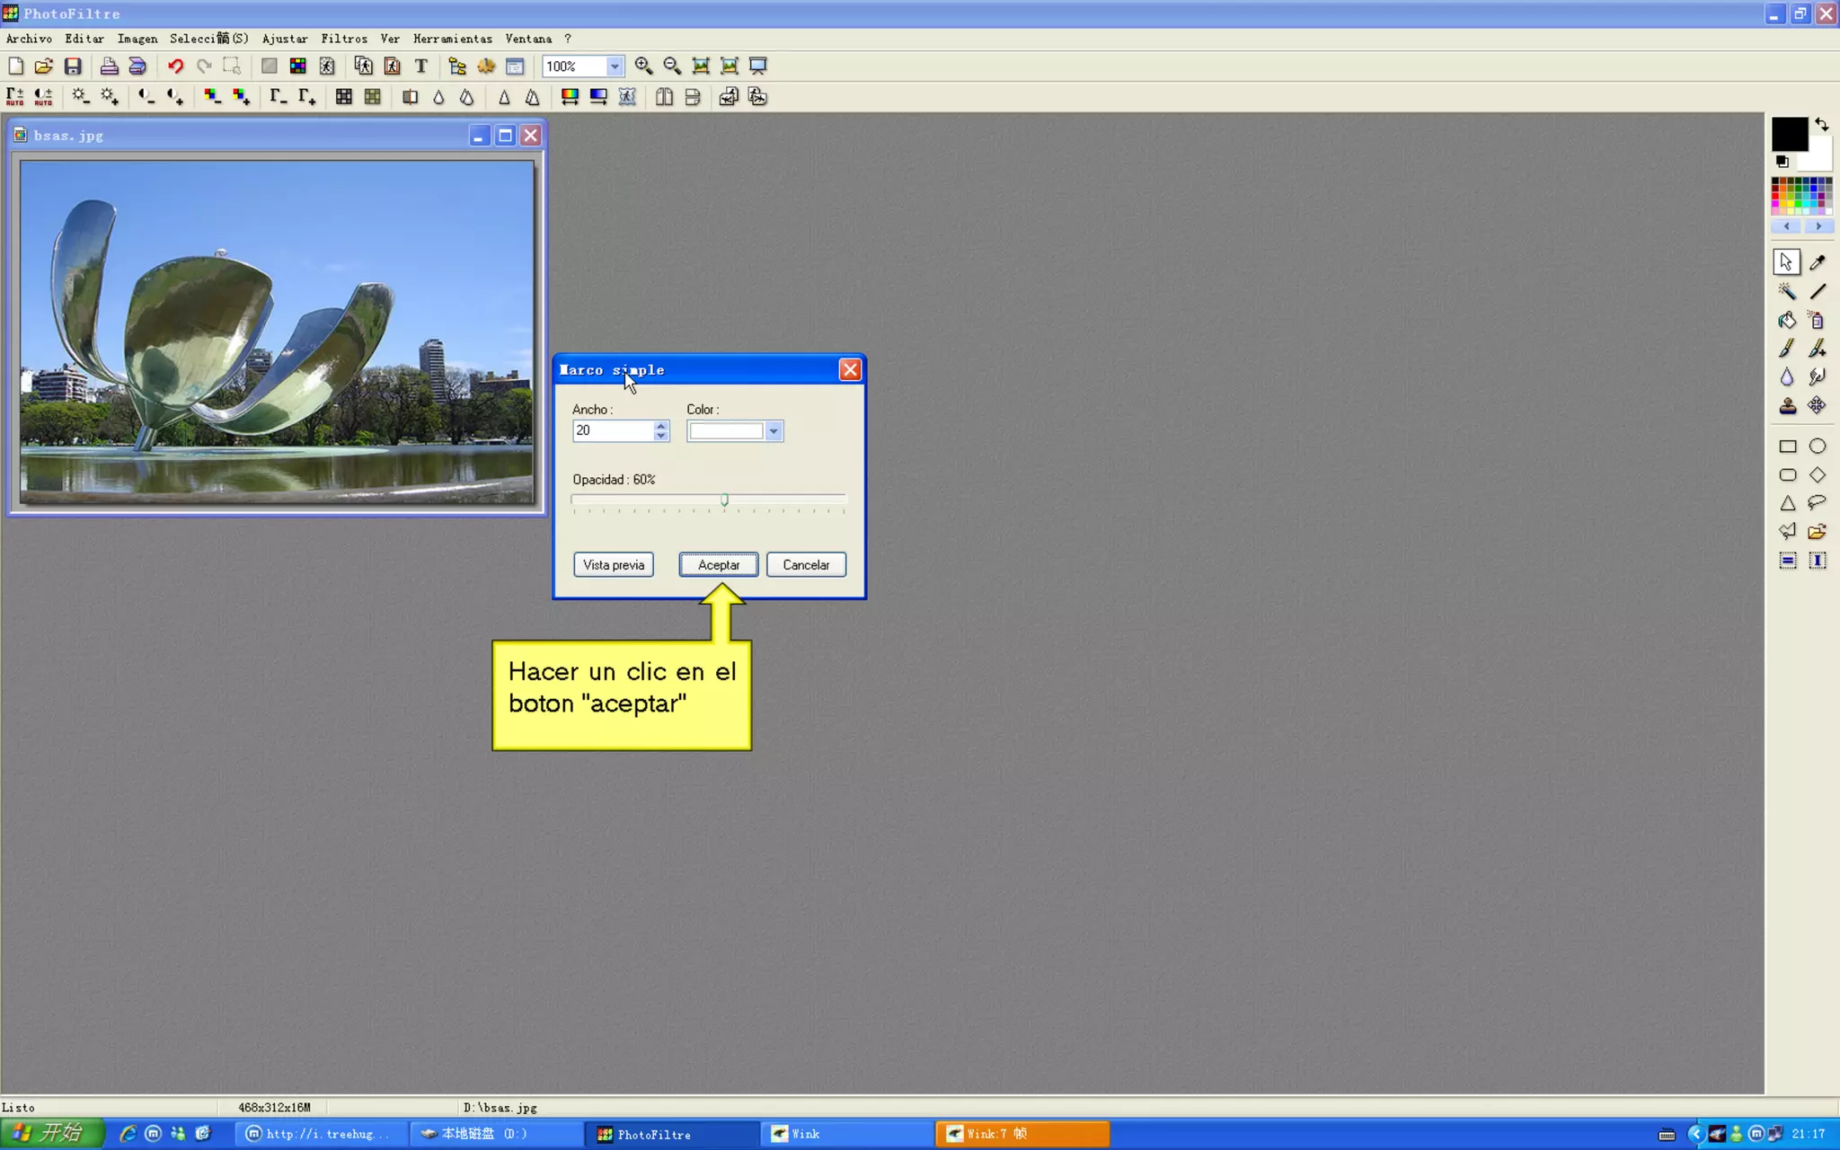Open the Color dropdown in Marco simple
Screen dimensions: 1840x1150
(x=774, y=431)
